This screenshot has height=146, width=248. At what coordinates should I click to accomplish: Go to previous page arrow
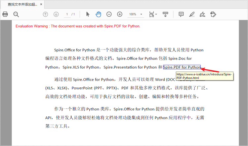(45, 15)
